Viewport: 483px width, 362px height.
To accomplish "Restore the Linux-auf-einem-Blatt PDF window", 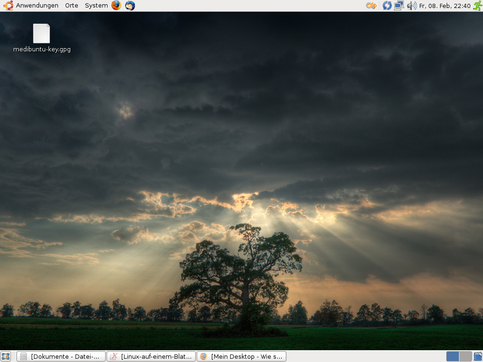I will point(151,356).
